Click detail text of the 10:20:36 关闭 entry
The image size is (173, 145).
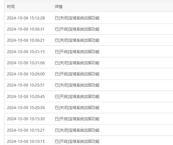[x=77, y=108]
